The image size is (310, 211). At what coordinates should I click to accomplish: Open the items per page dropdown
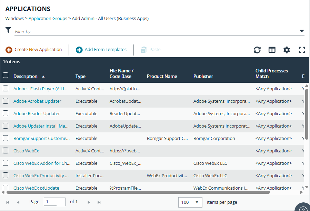(x=190, y=202)
